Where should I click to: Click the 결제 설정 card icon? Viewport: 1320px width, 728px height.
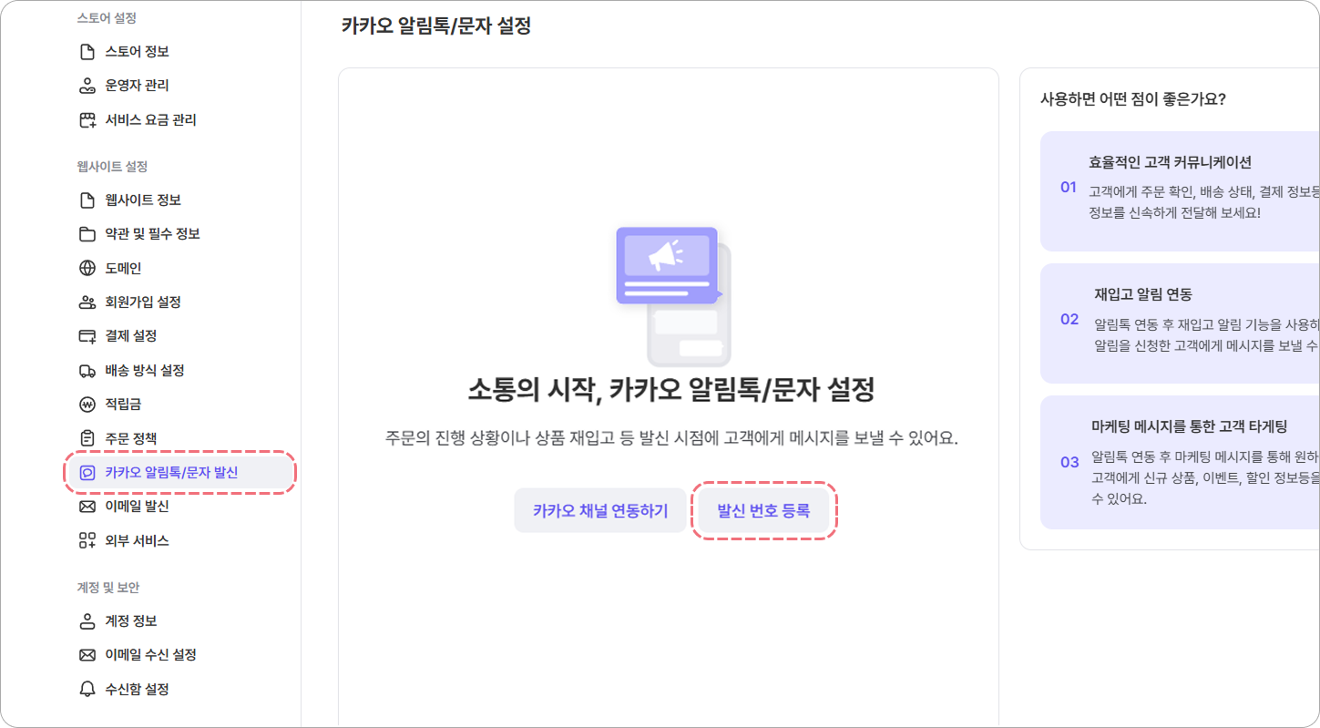(x=87, y=336)
